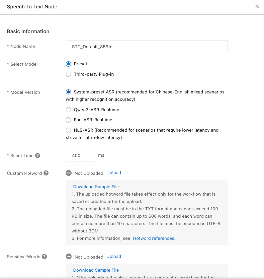Screen dimensions: 264x279
Task: Click the Sensitive Words help icon
Action: tap(44, 257)
